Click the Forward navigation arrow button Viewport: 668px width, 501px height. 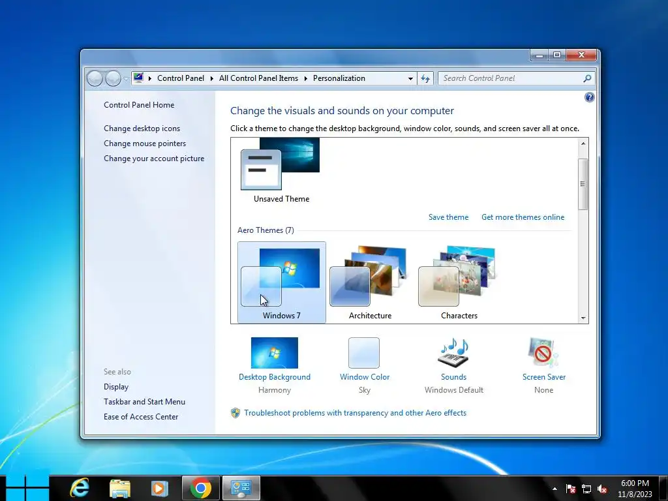coord(113,78)
